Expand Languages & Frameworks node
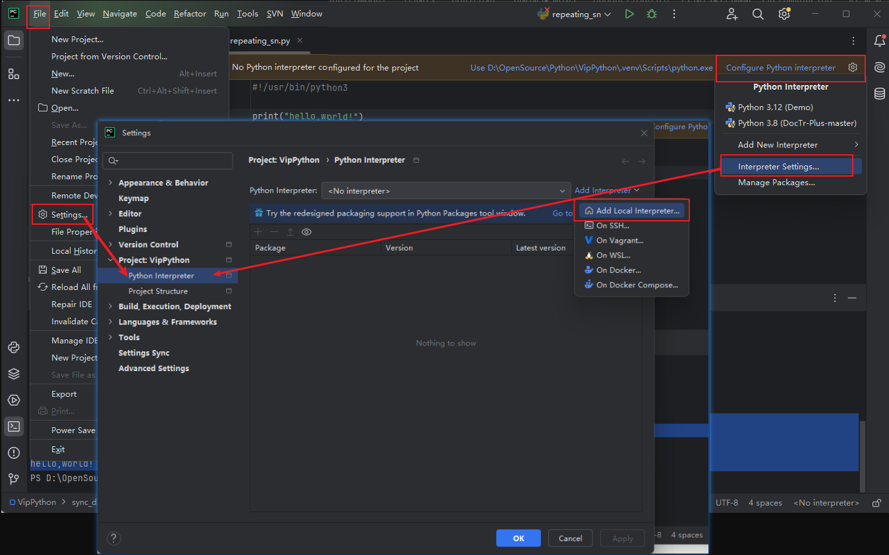889x555 pixels. pyautogui.click(x=110, y=322)
